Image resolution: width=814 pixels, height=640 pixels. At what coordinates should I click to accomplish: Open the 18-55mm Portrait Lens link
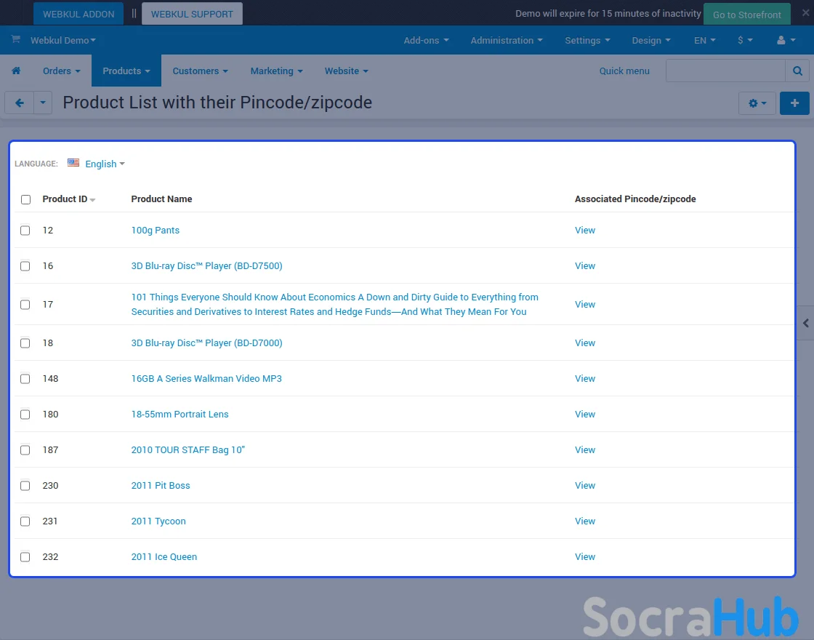tap(180, 415)
